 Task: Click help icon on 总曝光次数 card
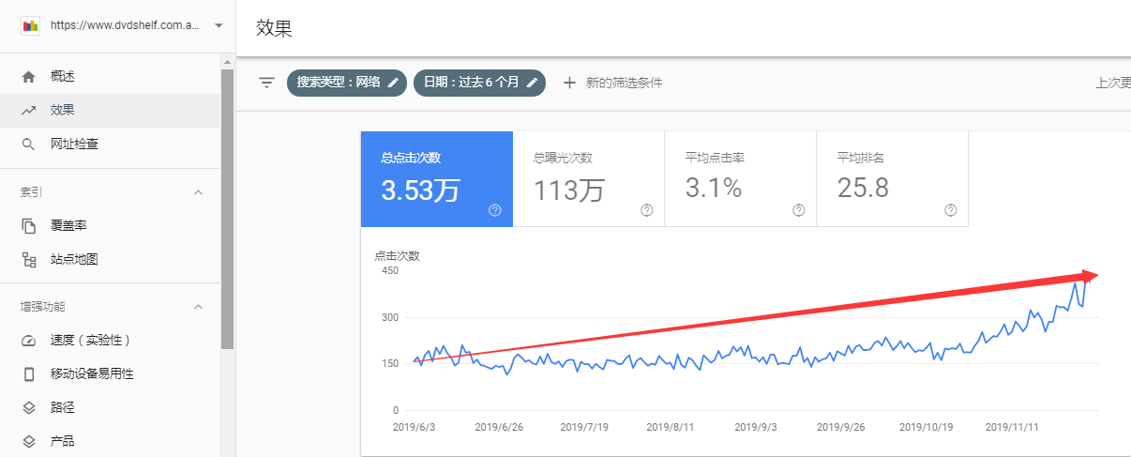tap(647, 210)
